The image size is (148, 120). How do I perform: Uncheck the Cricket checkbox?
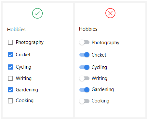click(10, 55)
